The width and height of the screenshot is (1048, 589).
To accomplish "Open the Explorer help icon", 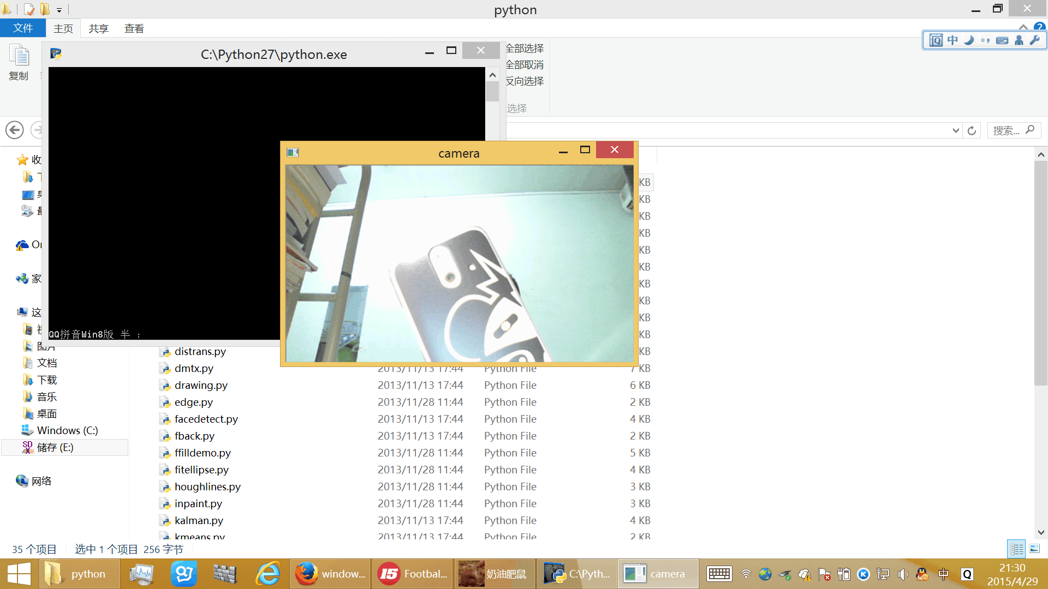I will tap(1039, 26).
